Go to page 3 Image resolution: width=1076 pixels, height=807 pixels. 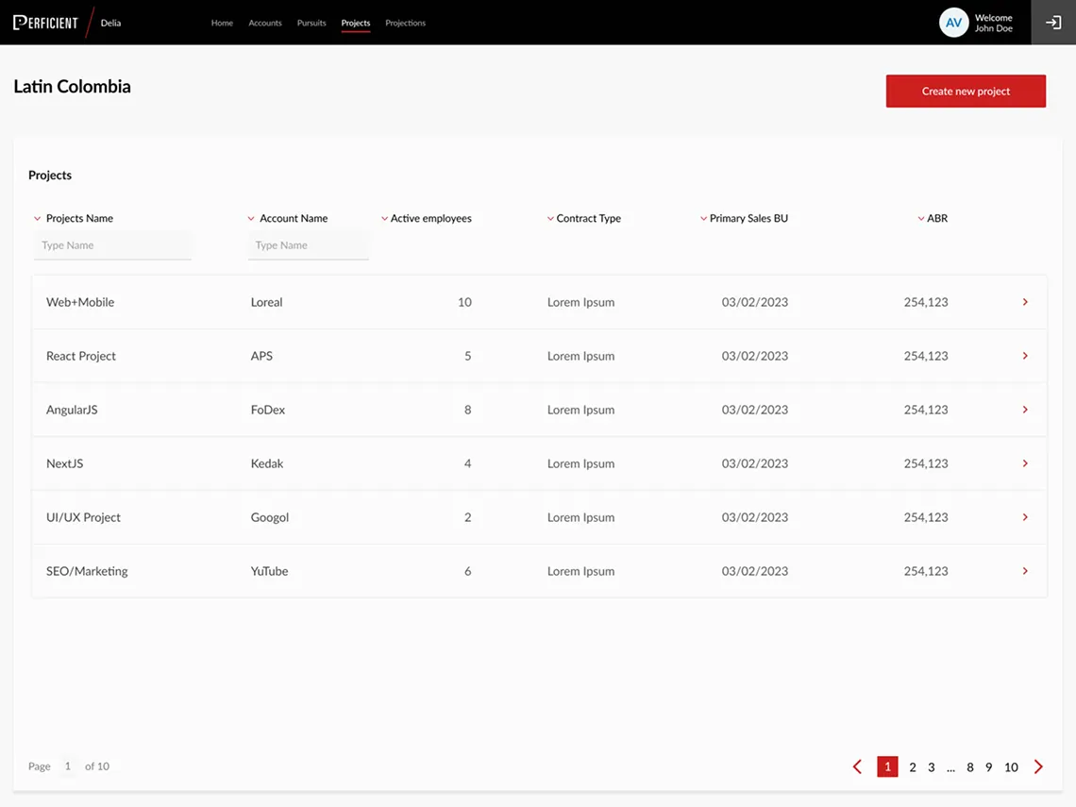click(x=932, y=767)
